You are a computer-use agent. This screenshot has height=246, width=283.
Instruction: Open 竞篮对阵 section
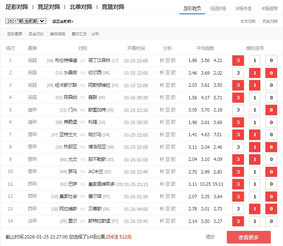(x=113, y=7)
